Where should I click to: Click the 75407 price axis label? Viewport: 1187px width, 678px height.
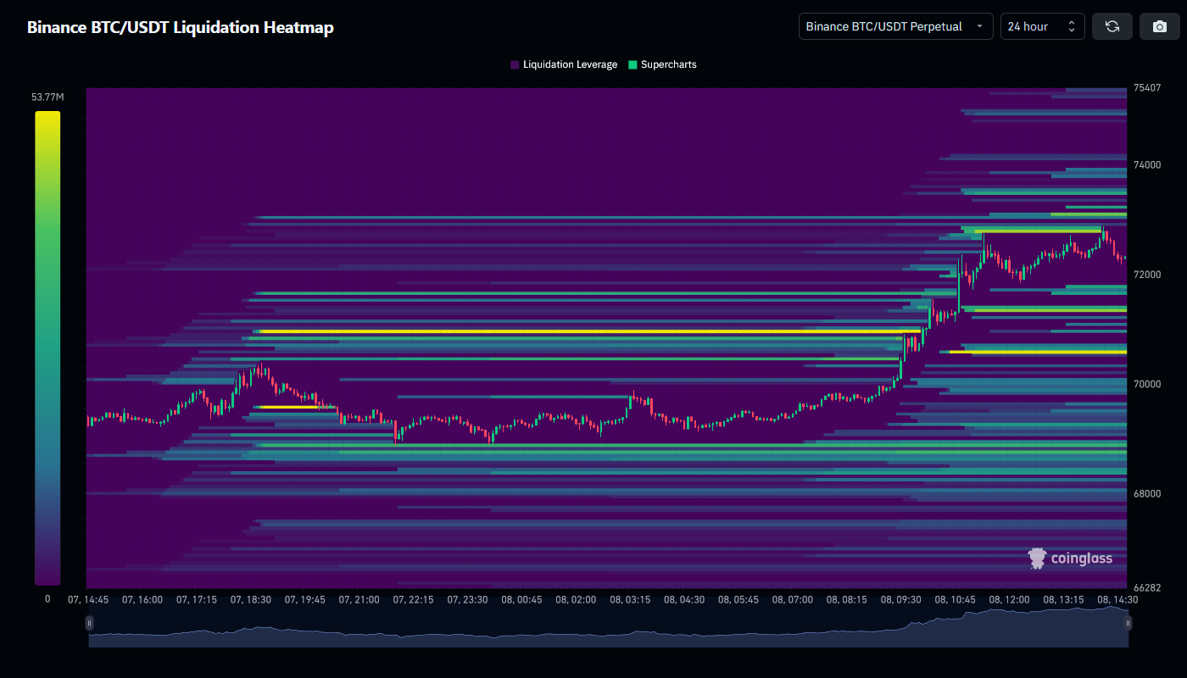click(1147, 88)
